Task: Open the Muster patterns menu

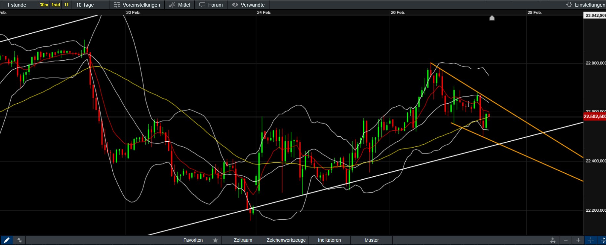Action: (372, 240)
